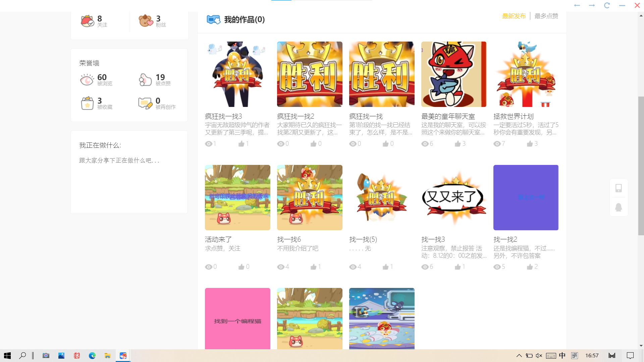Click the scrollbar down arrow
The width and height of the screenshot is (644, 362).
[x=641, y=346]
